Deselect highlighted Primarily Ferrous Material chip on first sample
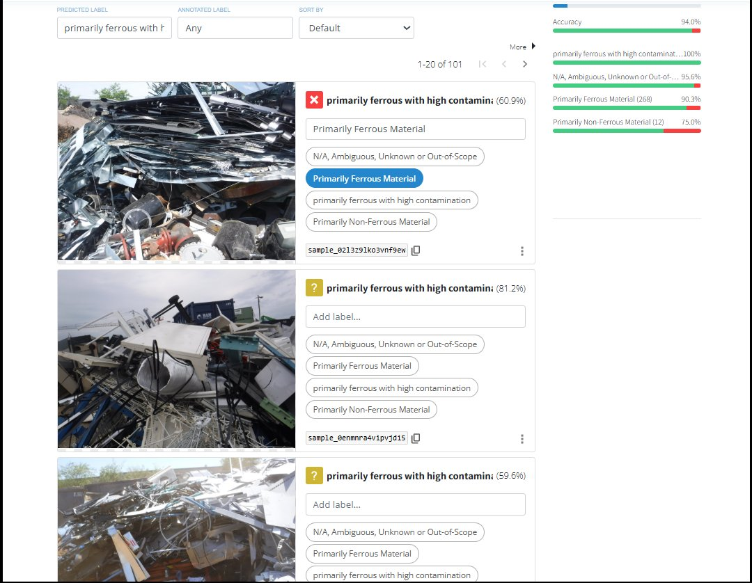The height and width of the screenshot is (583, 752). click(x=364, y=178)
